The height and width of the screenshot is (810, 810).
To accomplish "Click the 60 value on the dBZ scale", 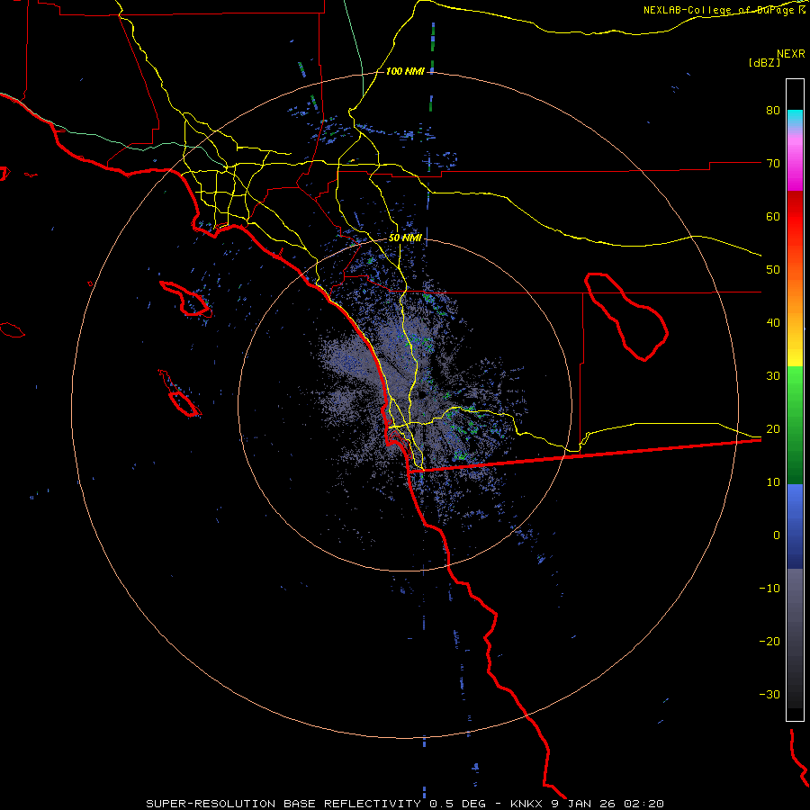I will point(773,216).
